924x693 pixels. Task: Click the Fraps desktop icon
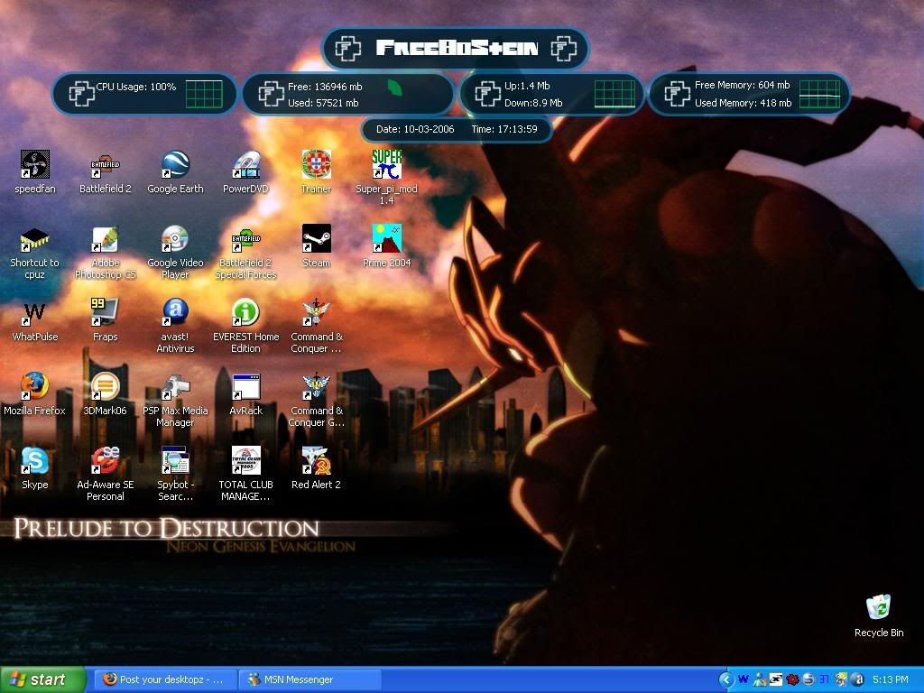point(105,313)
